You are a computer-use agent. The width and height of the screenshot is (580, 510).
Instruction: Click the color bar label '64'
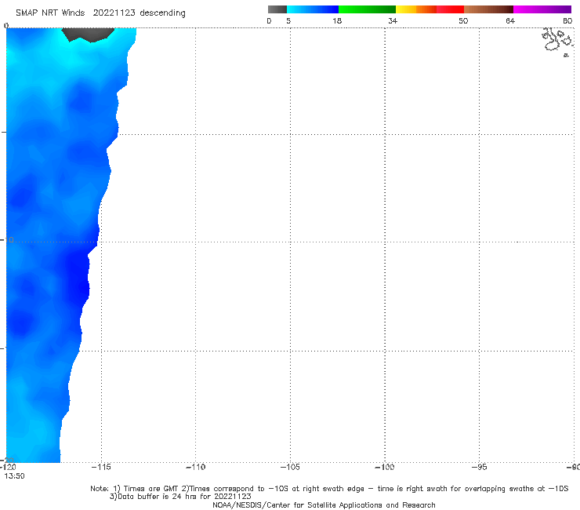point(510,20)
